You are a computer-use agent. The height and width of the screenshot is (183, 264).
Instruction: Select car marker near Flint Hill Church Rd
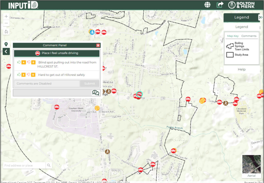[x=141, y=170]
